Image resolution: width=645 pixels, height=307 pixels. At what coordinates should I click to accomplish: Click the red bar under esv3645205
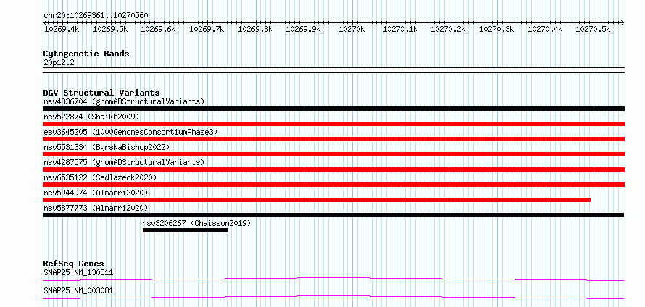click(x=333, y=139)
